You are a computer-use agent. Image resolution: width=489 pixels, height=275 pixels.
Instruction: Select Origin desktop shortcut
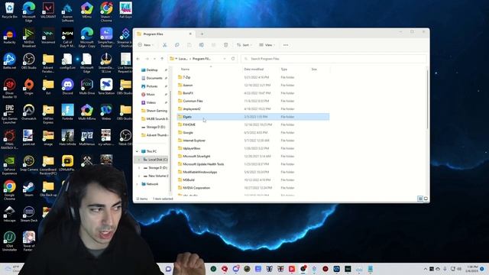coord(29,87)
